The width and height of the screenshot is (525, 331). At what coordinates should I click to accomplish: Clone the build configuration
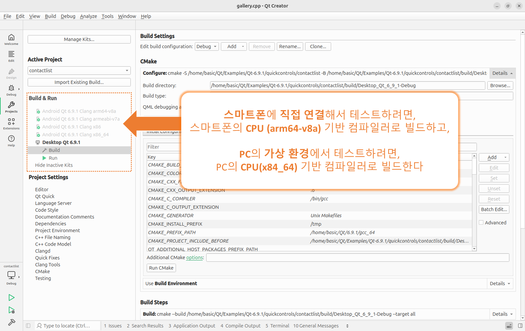318,47
